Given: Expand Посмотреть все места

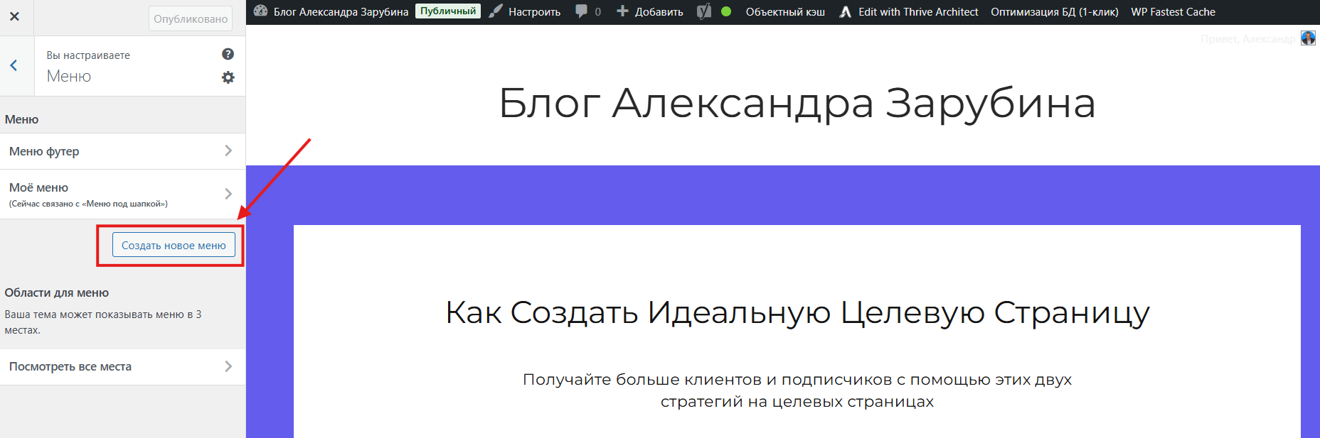Looking at the screenshot, I should tap(122, 367).
